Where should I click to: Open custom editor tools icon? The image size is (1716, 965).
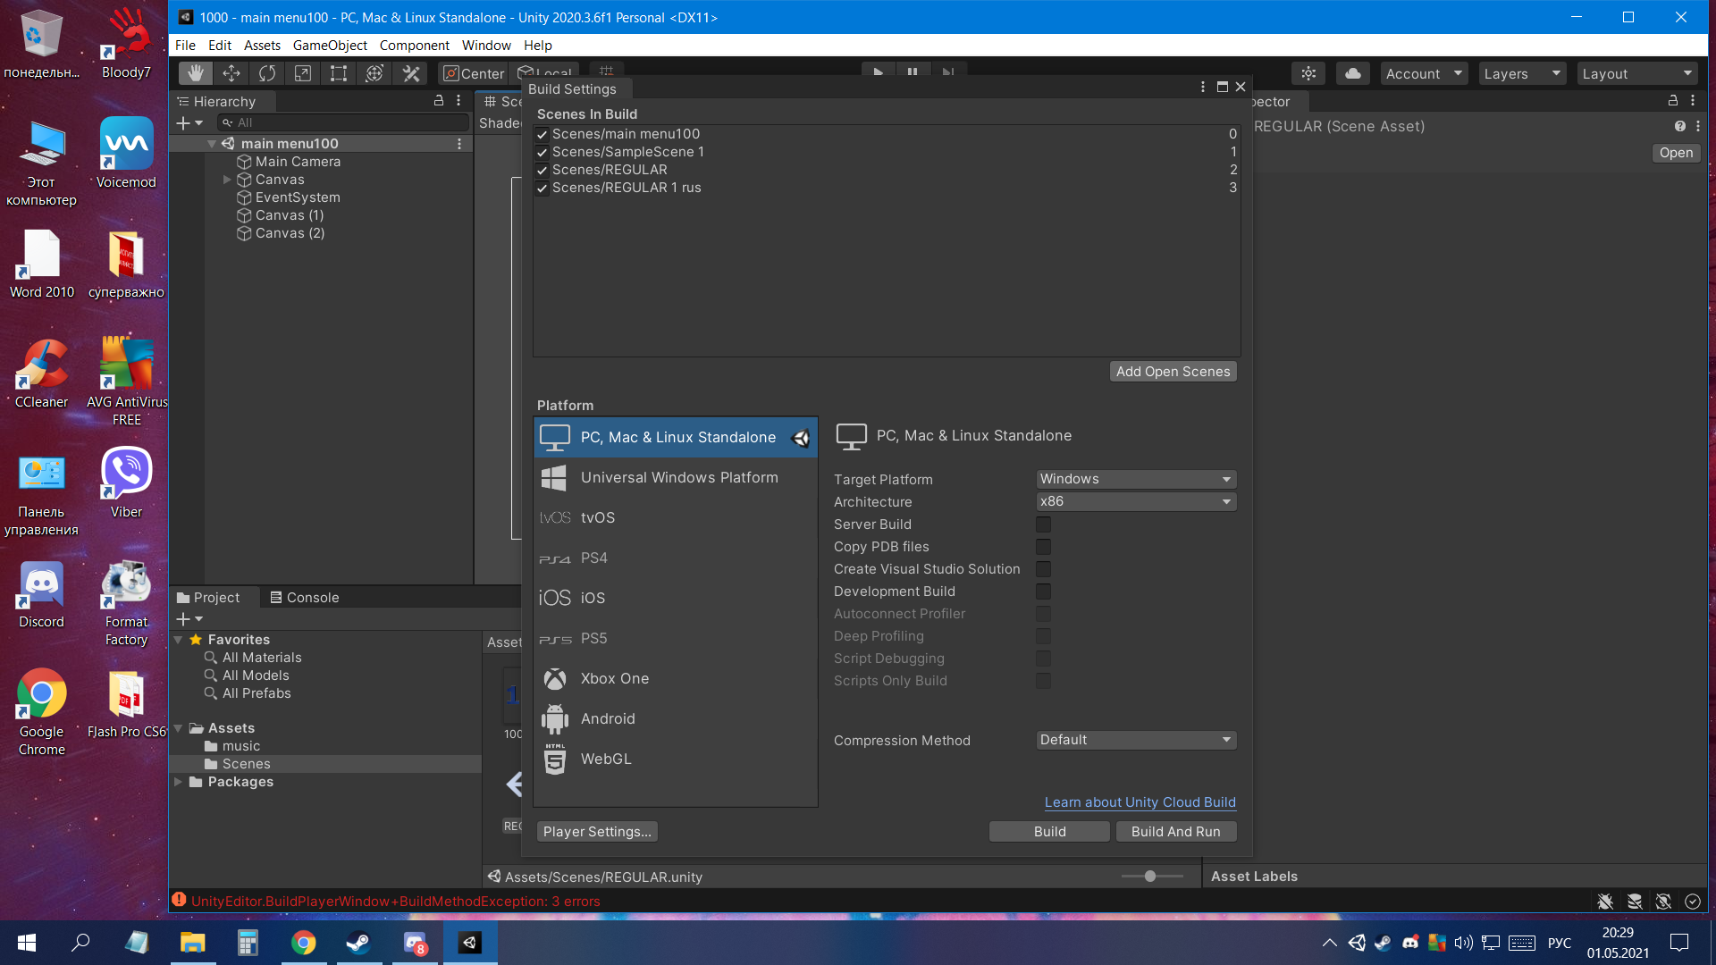pyautogui.click(x=411, y=73)
